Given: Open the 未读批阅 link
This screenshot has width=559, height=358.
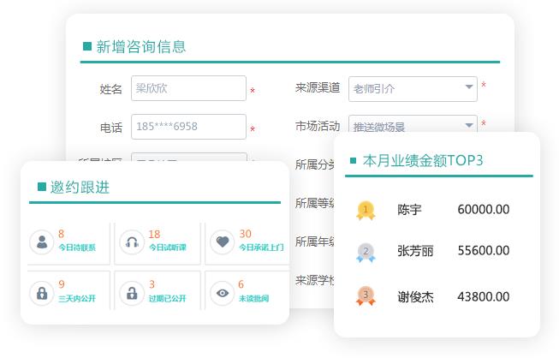Looking at the screenshot, I should pyautogui.click(x=253, y=298).
